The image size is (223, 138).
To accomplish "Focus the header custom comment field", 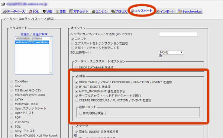I will pos(178,34).
